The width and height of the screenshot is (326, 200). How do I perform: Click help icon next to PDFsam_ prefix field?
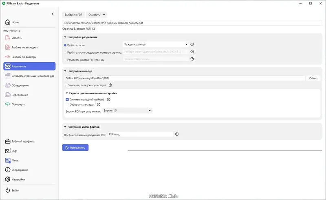[177, 134]
